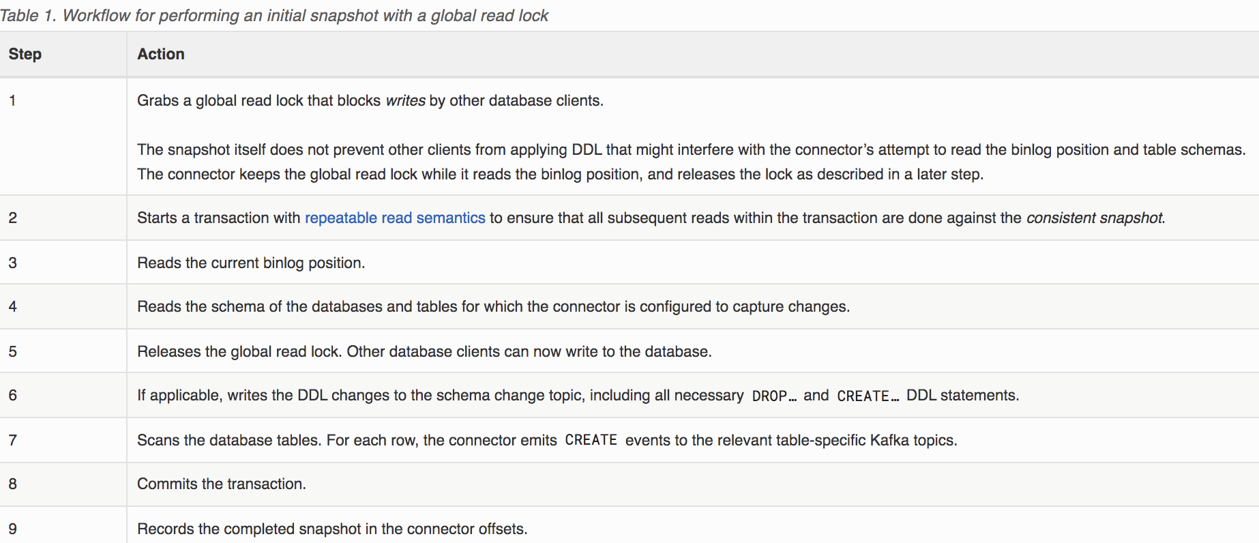Open the repeatable read semantics link
The image size is (1259, 543).
(395, 218)
